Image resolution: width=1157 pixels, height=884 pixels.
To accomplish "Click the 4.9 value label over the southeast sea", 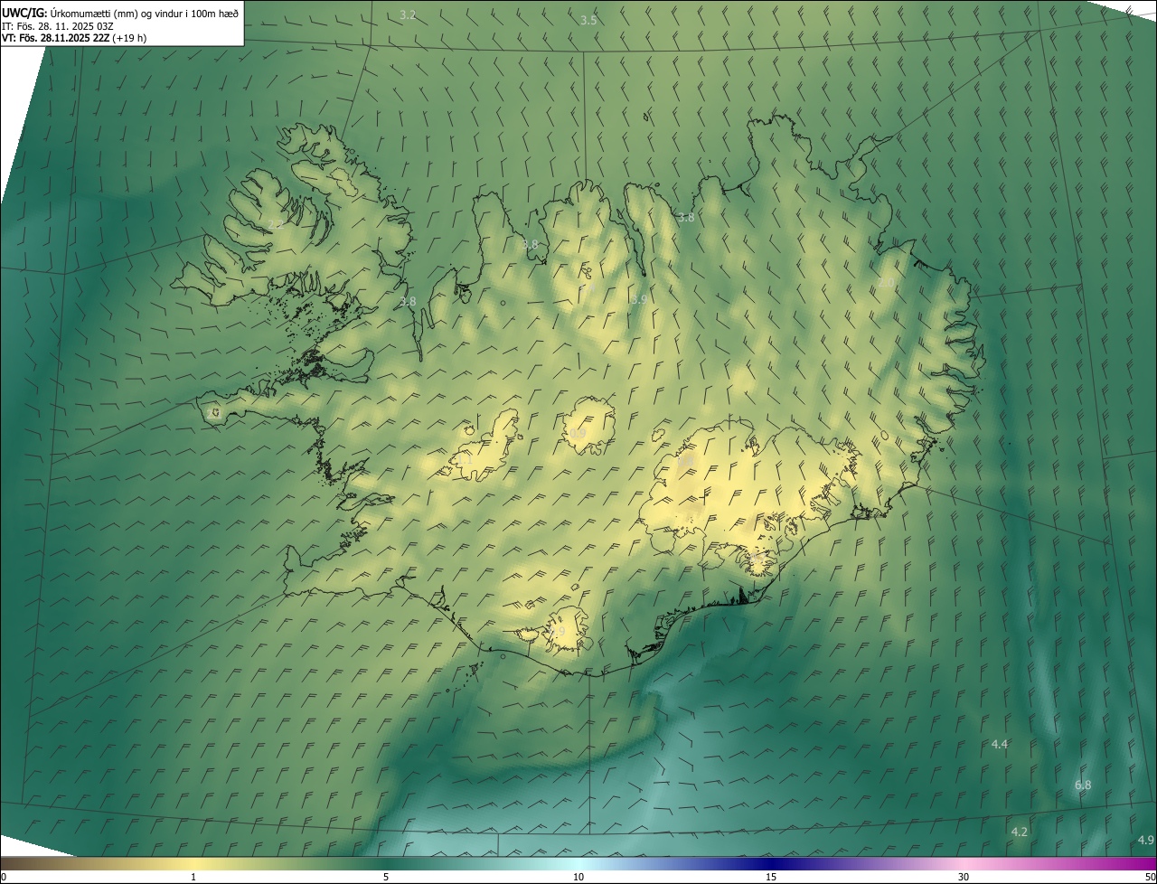I will pyautogui.click(x=1146, y=840).
